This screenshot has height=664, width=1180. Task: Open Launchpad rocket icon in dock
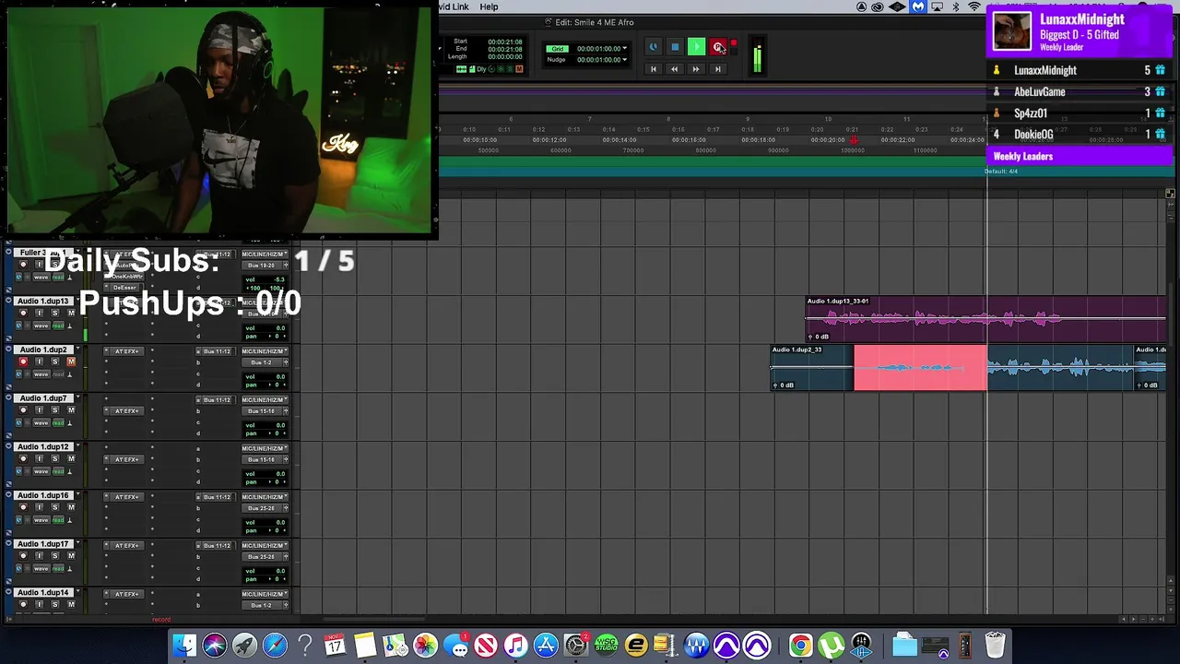click(245, 645)
